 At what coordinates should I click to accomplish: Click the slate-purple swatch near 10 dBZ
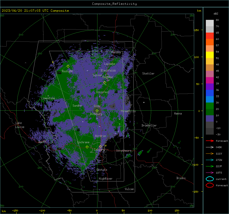point(210,118)
